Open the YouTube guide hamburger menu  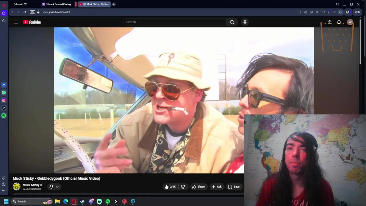click(16, 22)
